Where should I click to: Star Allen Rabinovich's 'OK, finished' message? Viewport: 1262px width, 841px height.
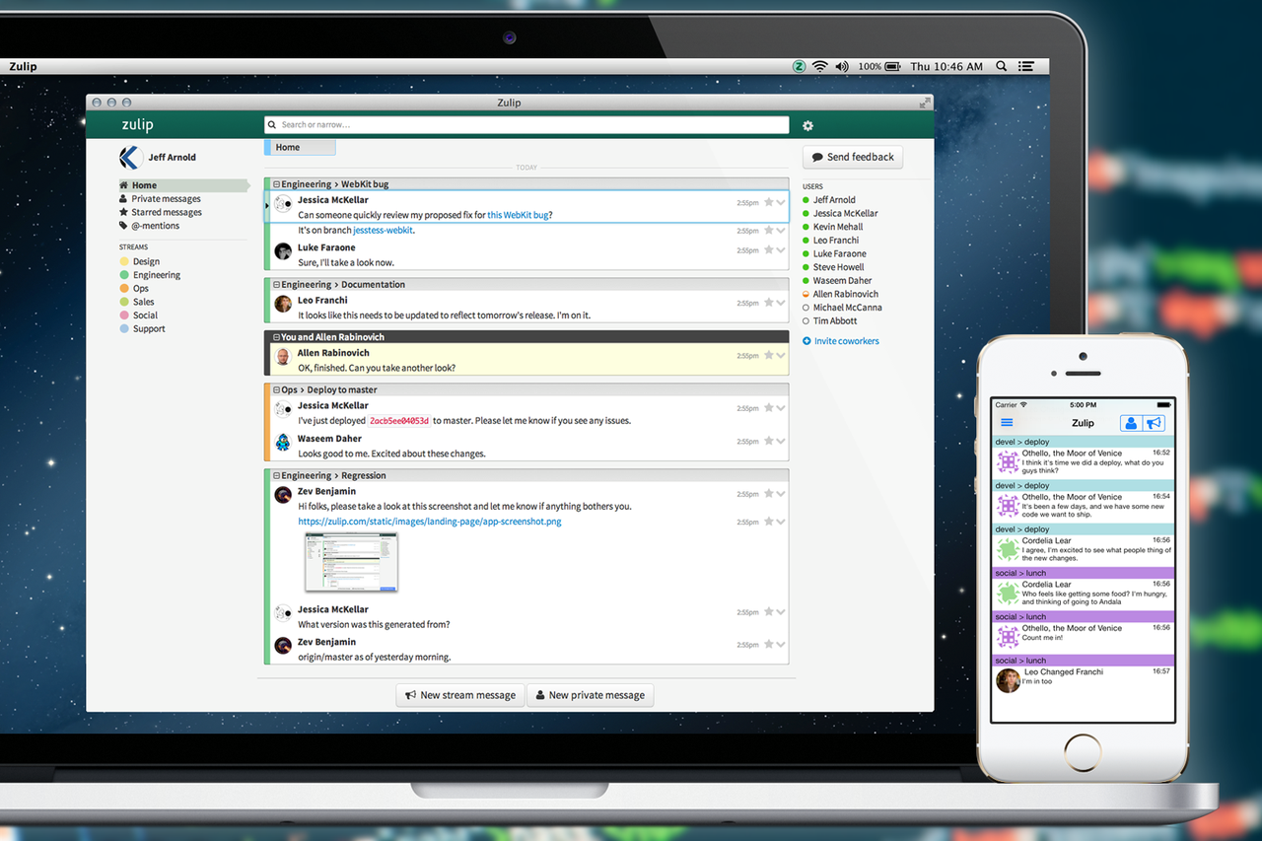(x=768, y=355)
